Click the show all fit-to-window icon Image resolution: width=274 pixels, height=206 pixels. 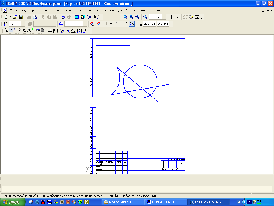click(177, 17)
